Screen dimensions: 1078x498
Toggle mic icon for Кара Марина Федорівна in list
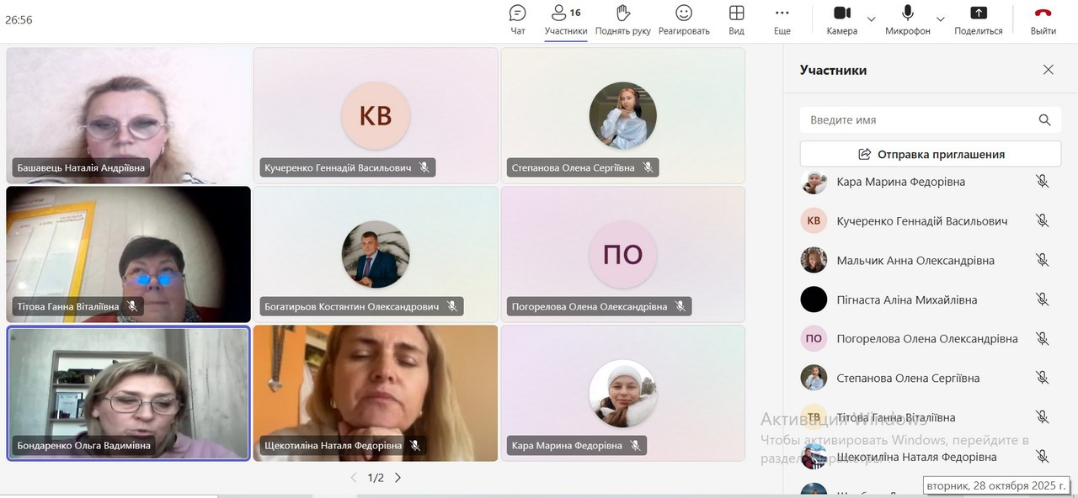1042,182
